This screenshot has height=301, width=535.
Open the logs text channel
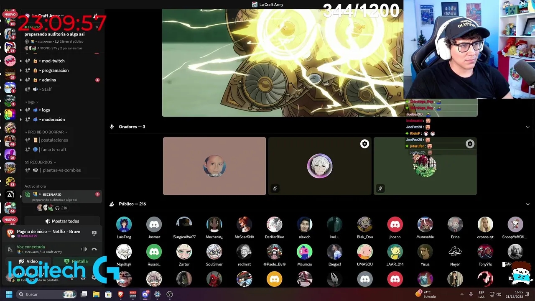[x=62, y=110]
